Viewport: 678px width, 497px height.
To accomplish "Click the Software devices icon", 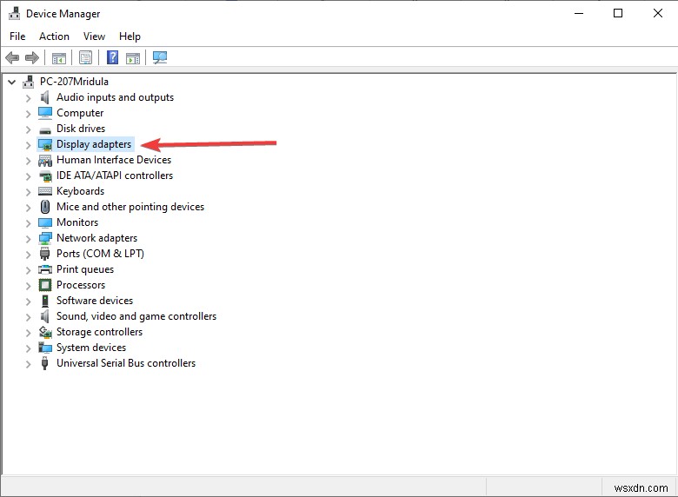I will coord(45,301).
